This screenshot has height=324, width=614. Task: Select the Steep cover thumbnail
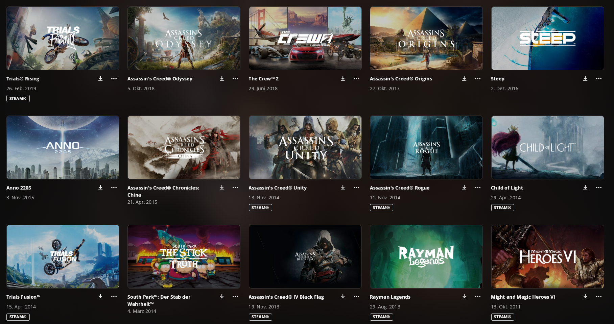point(548,38)
